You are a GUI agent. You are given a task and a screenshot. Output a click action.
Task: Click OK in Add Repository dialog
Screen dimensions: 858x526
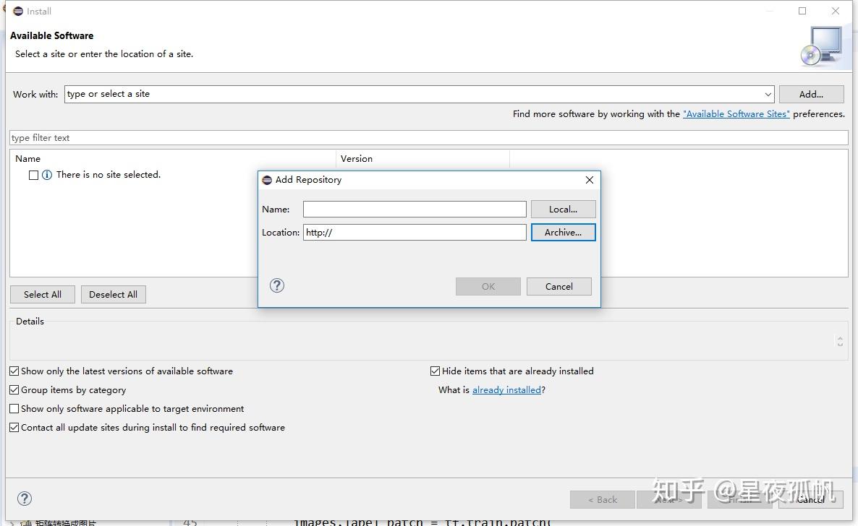pos(488,287)
